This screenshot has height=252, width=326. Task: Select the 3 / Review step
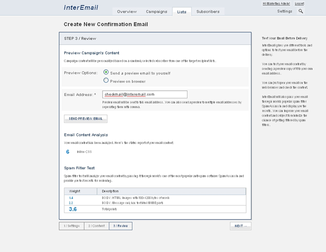coord(121,226)
